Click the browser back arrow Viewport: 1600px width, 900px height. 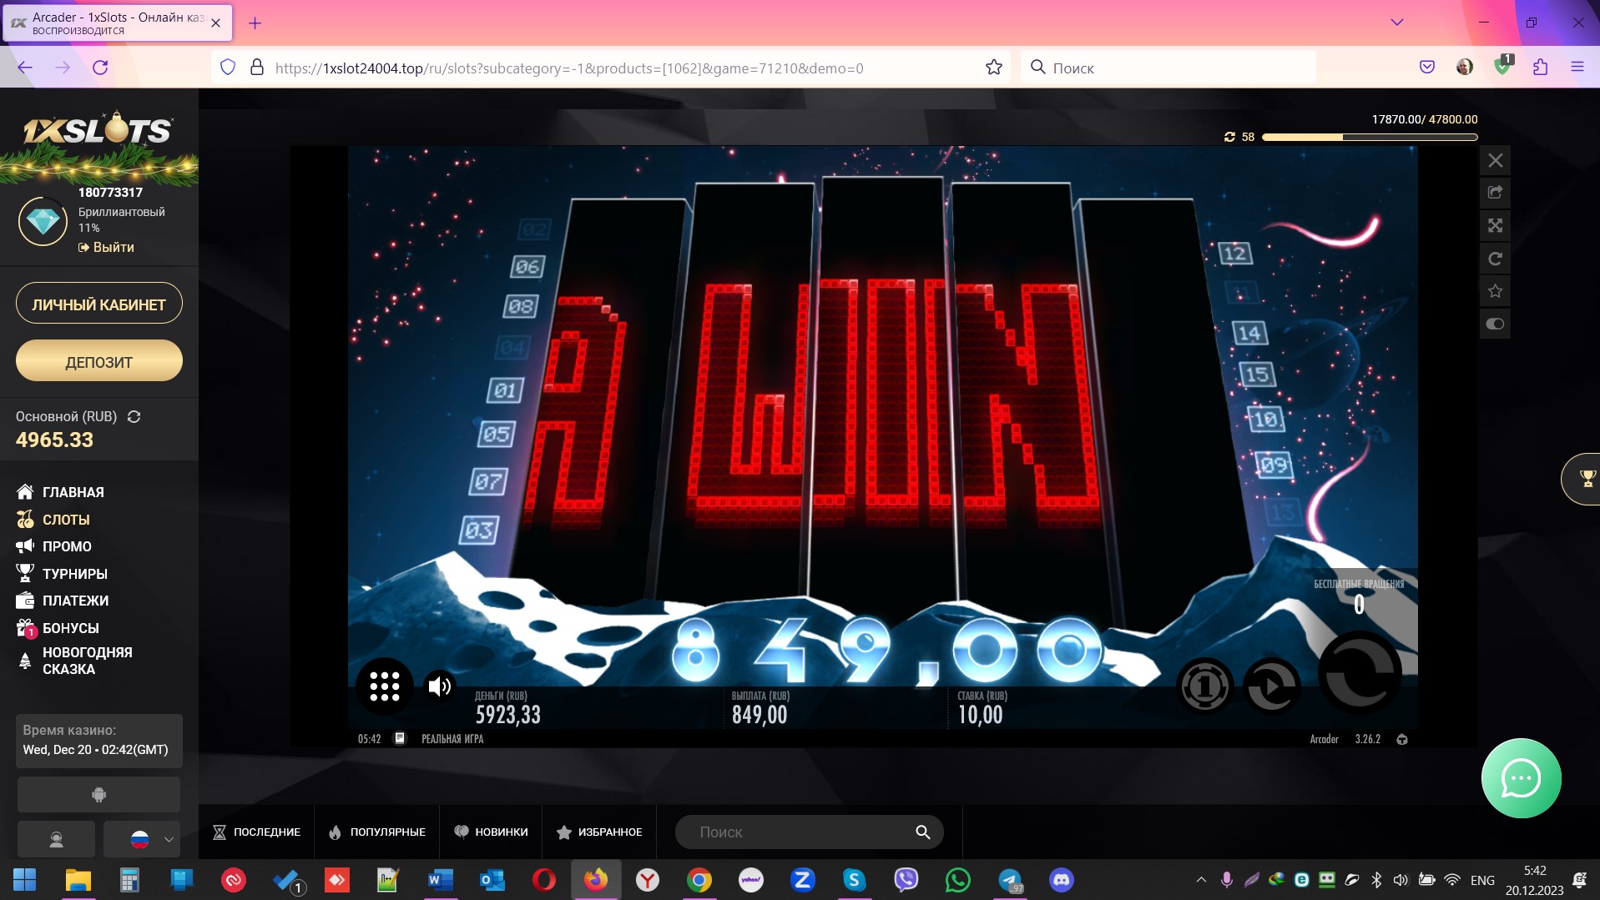tap(25, 68)
